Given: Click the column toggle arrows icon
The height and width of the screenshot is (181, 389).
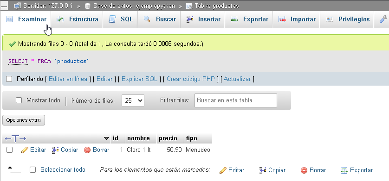Looking at the screenshot, I should pyautogui.click(x=15, y=138).
